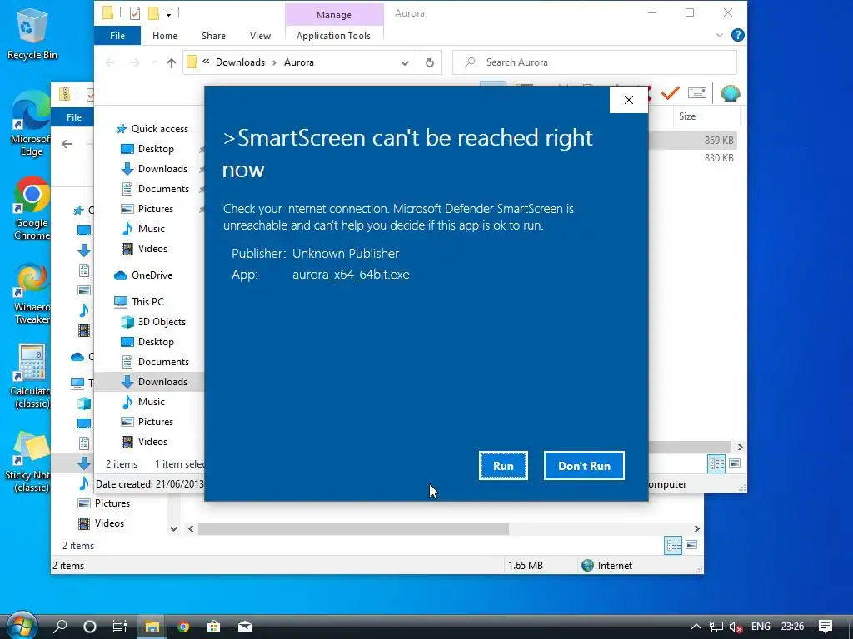Open the Mail app on taskbar

point(245,627)
